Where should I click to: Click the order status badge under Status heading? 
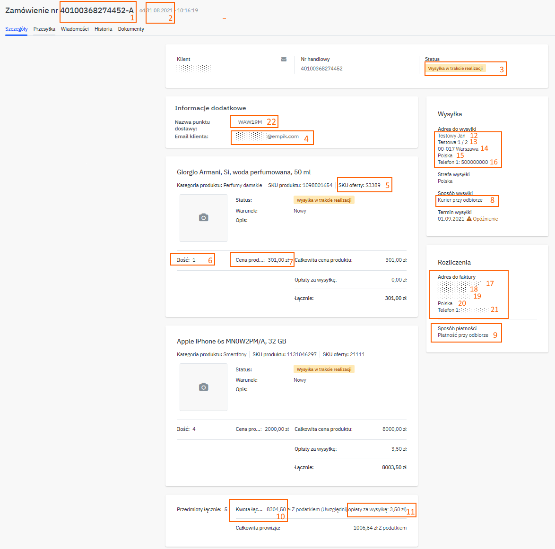click(455, 69)
